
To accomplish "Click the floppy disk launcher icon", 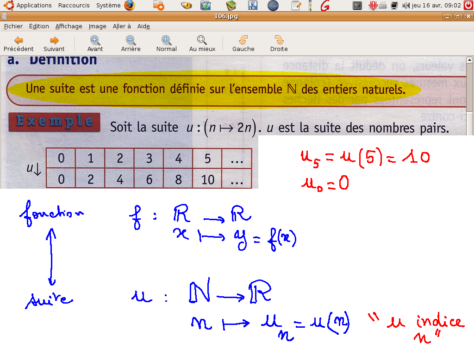I will [253, 6].
